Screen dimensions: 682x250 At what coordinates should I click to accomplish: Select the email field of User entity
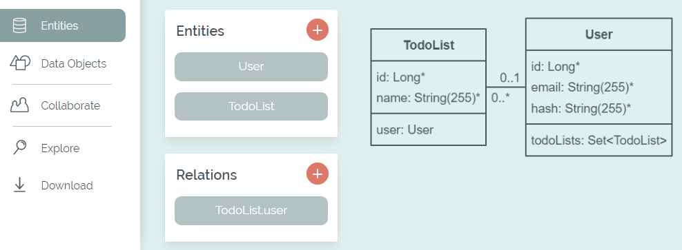point(582,87)
